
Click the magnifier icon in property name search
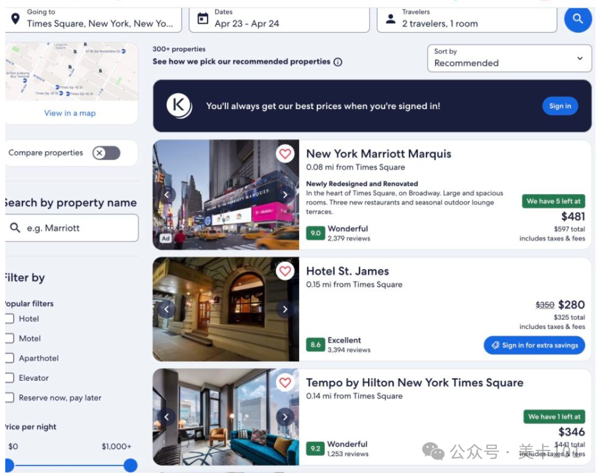pos(15,228)
